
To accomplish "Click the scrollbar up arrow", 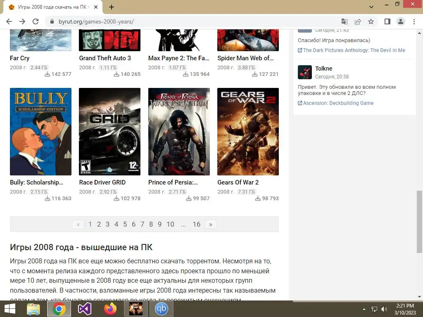I will 419,33.
